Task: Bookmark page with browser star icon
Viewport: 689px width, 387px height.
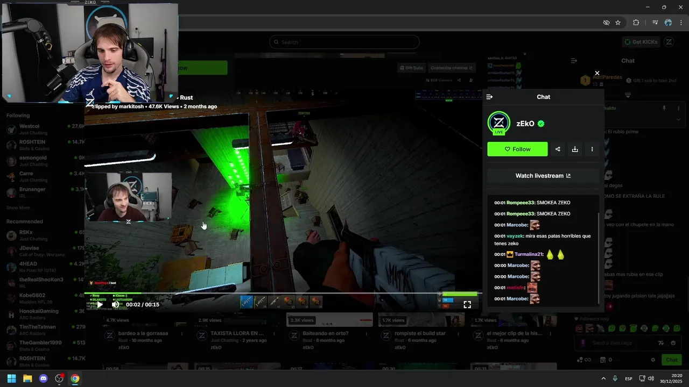Action: (x=618, y=23)
